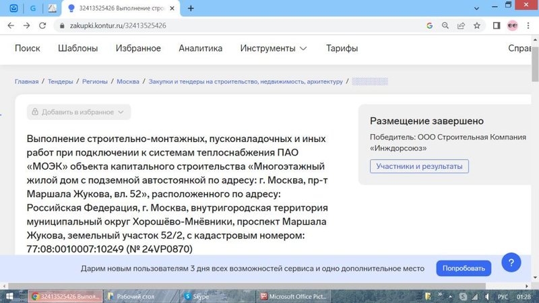539x303 pixels.
Task: Open the tab search dropdown arrow
Action: [x=476, y=8]
